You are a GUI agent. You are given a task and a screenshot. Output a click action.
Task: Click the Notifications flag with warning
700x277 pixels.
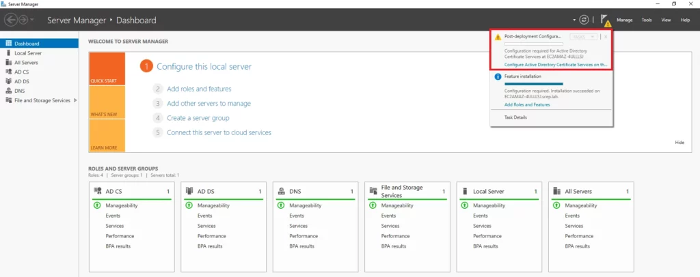606,20
